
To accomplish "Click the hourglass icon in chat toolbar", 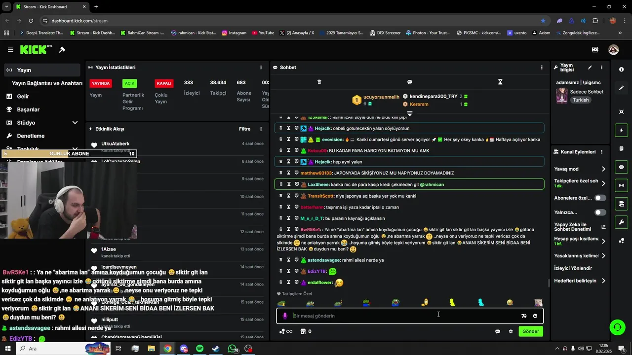I will (x=500, y=82).
